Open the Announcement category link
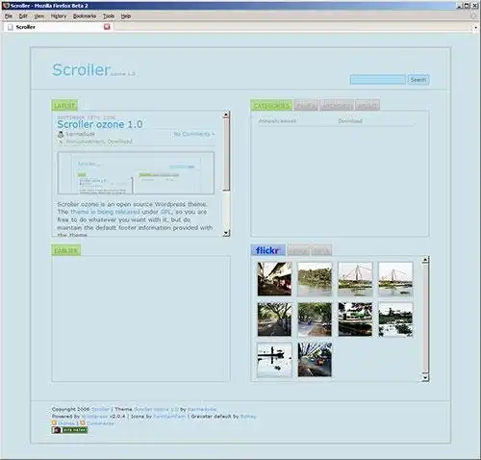This screenshot has width=481, height=460. click(277, 121)
